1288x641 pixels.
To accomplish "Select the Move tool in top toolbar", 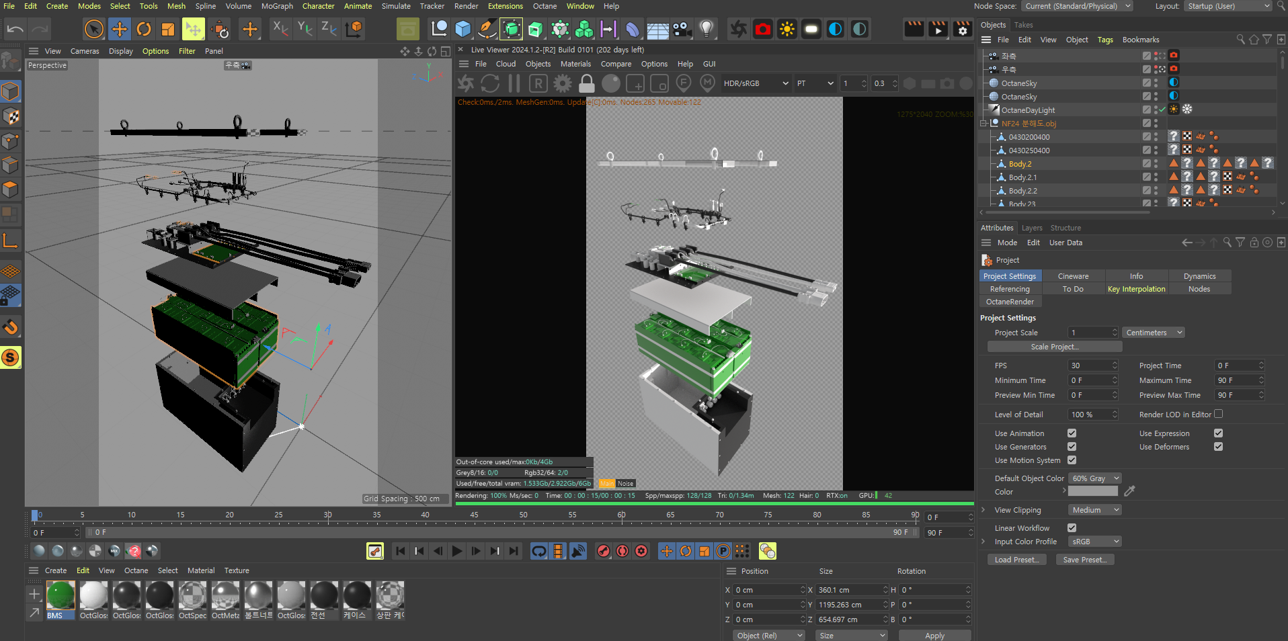I will [x=119, y=29].
